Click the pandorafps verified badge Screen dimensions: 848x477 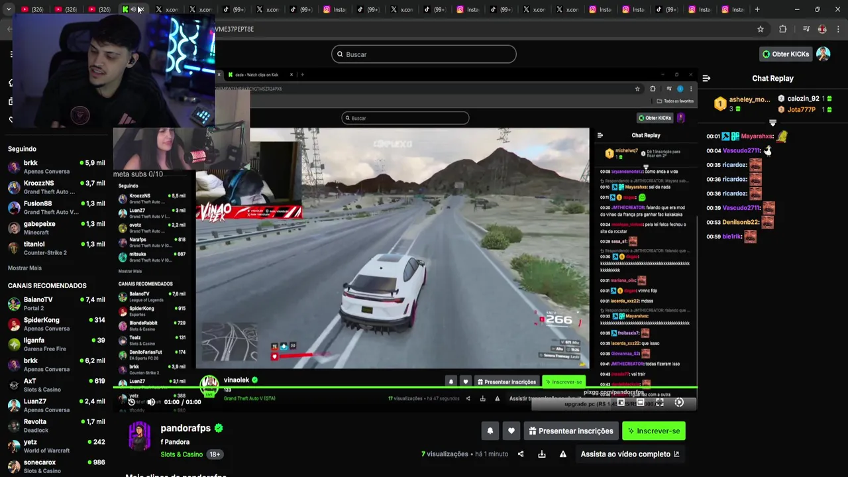pos(219,428)
